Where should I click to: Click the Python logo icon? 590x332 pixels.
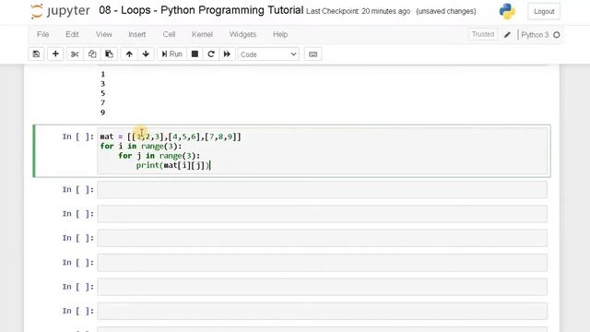point(507,11)
